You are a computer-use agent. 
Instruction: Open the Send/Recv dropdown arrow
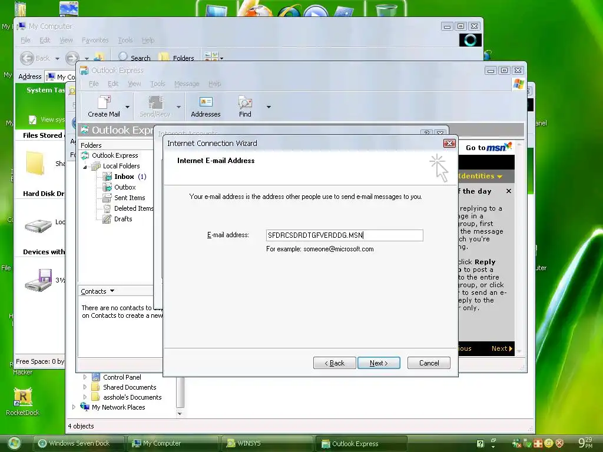pos(178,107)
